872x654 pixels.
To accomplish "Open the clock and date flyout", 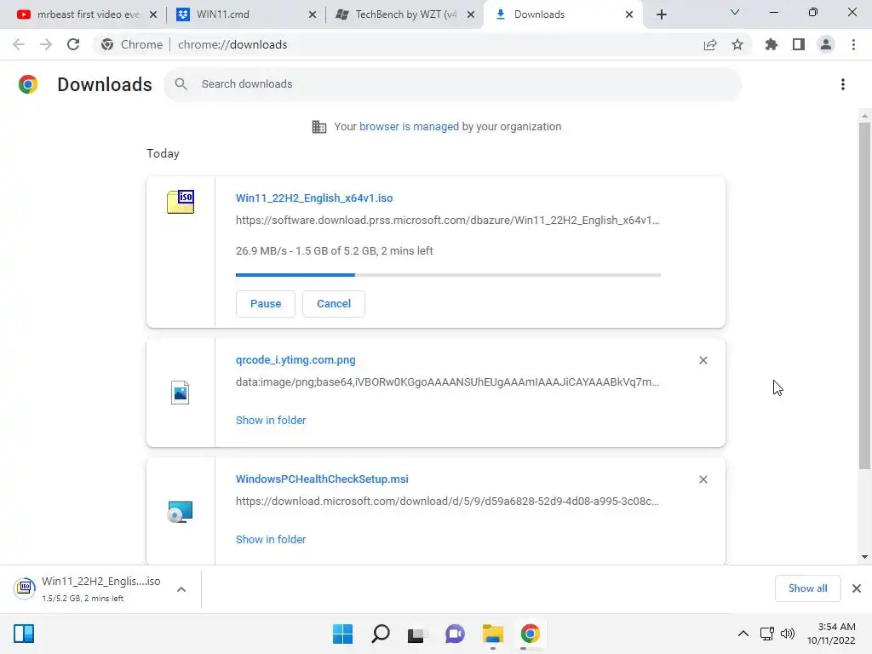I will click(x=831, y=634).
